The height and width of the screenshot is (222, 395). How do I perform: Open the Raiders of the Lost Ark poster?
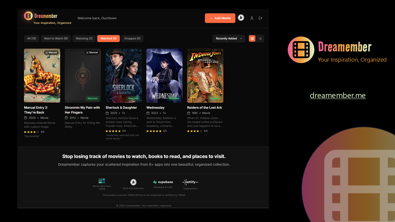pyautogui.click(x=205, y=76)
